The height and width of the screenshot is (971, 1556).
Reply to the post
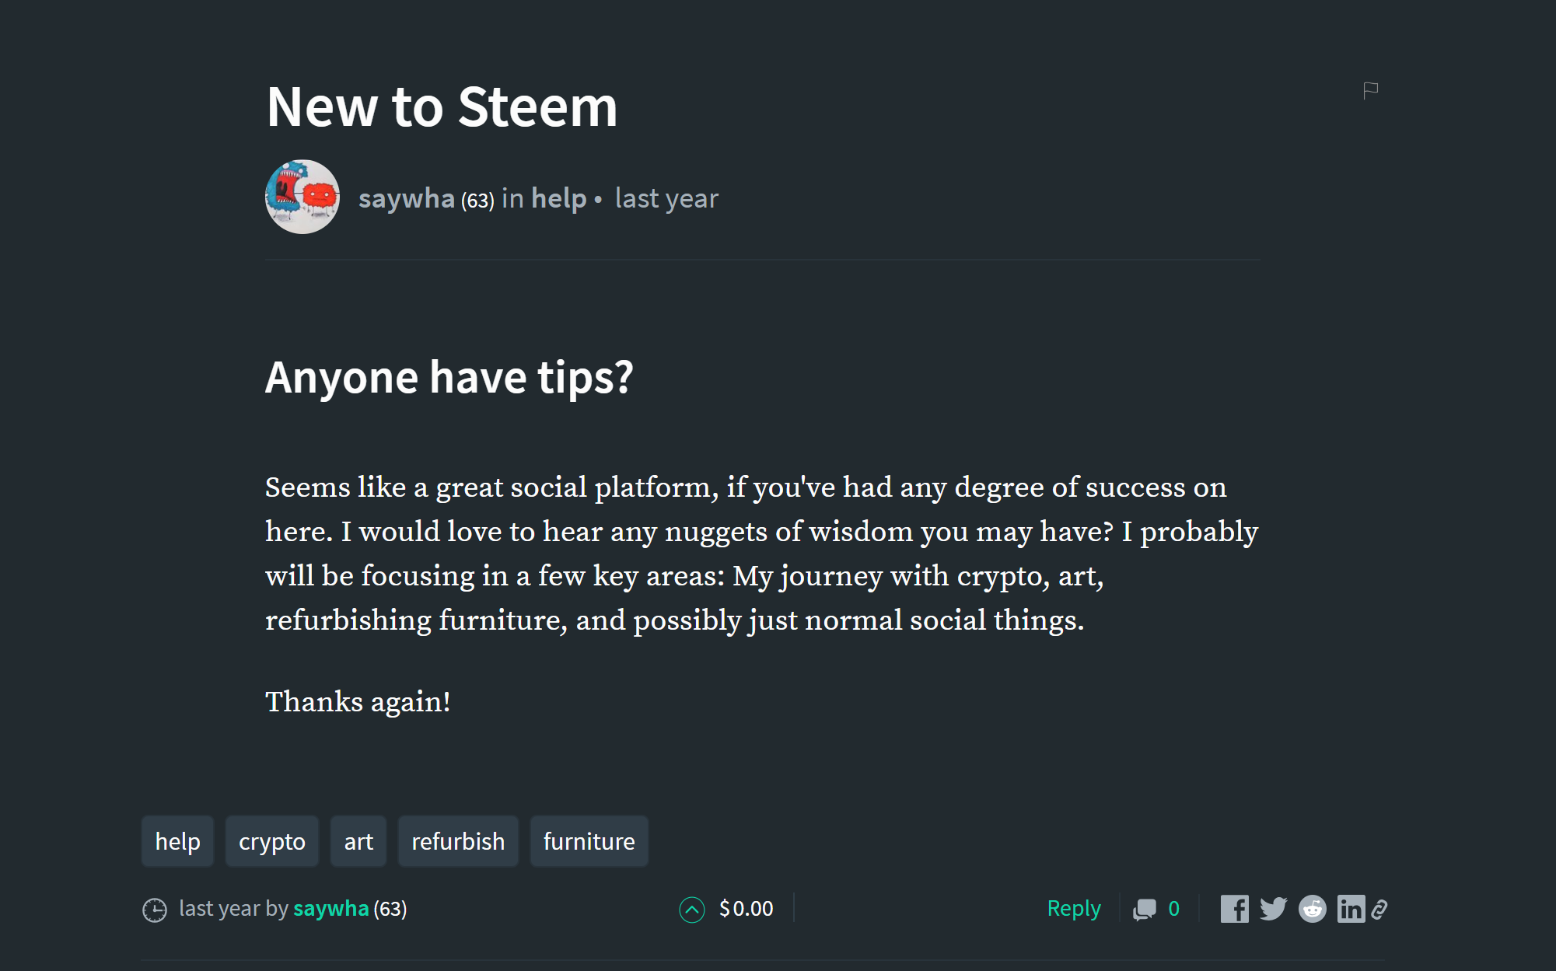[1074, 908]
